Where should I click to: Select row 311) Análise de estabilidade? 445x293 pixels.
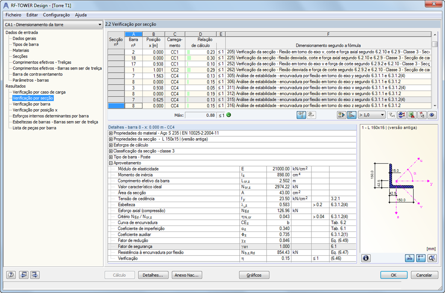[x=270, y=88]
